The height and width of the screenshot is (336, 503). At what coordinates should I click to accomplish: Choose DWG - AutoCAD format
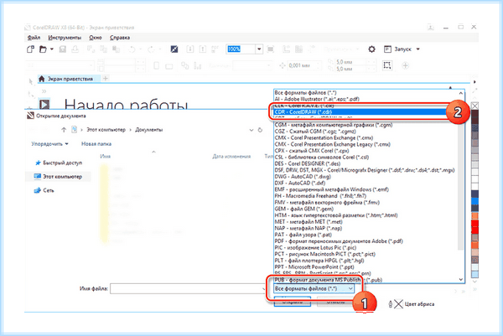tap(303, 177)
